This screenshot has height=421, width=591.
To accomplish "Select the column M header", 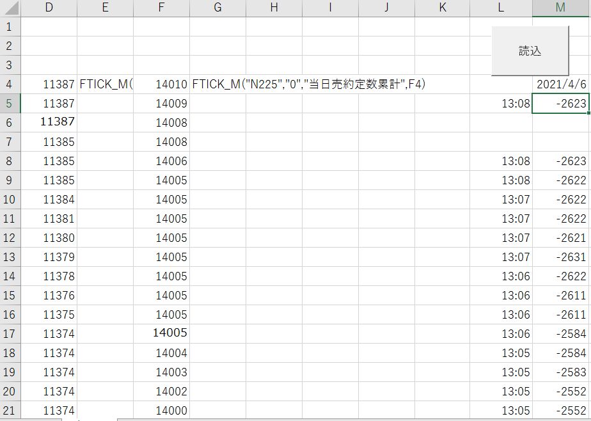I will coord(561,8).
